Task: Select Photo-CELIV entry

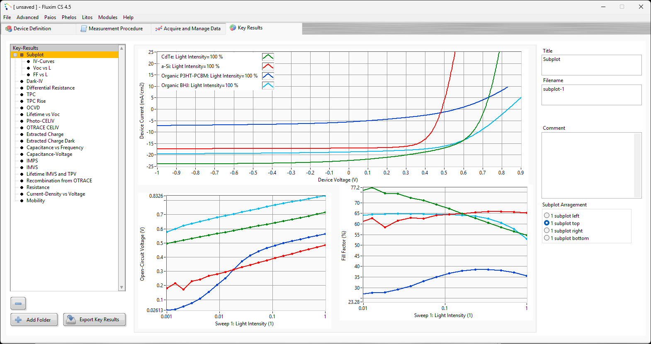Action: pos(40,121)
